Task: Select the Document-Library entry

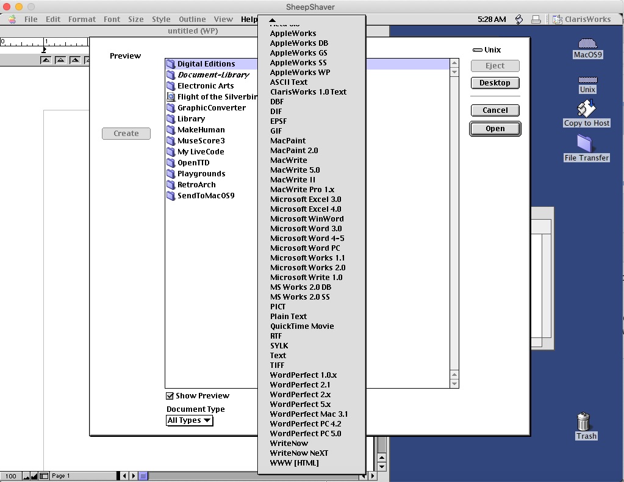Action: coord(213,75)
